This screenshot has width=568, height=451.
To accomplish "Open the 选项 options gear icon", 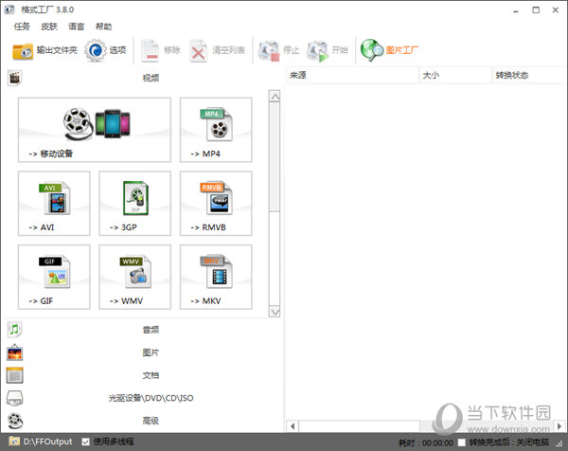I will pyautogui.click(x=96, y=50).
